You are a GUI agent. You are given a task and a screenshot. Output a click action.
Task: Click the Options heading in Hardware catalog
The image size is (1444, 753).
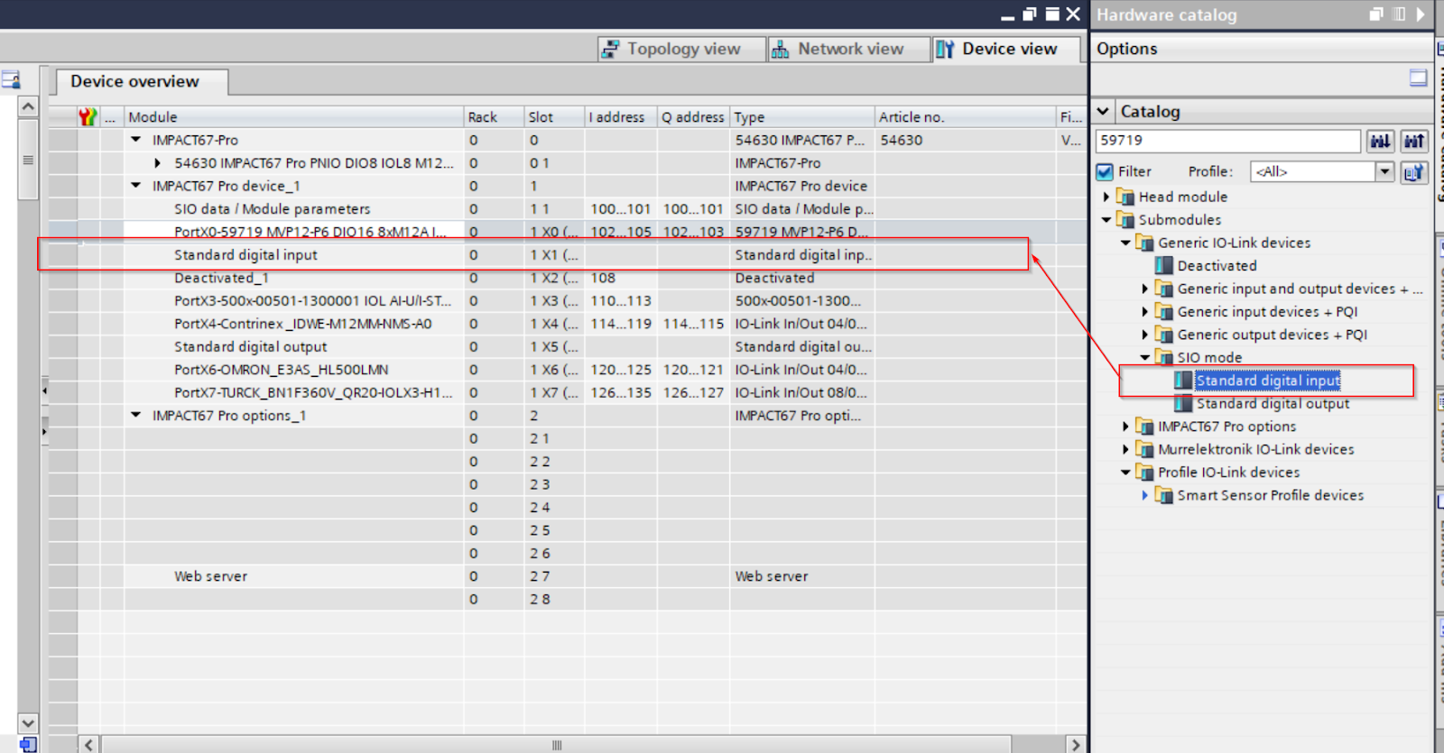tap(1126, 49)
